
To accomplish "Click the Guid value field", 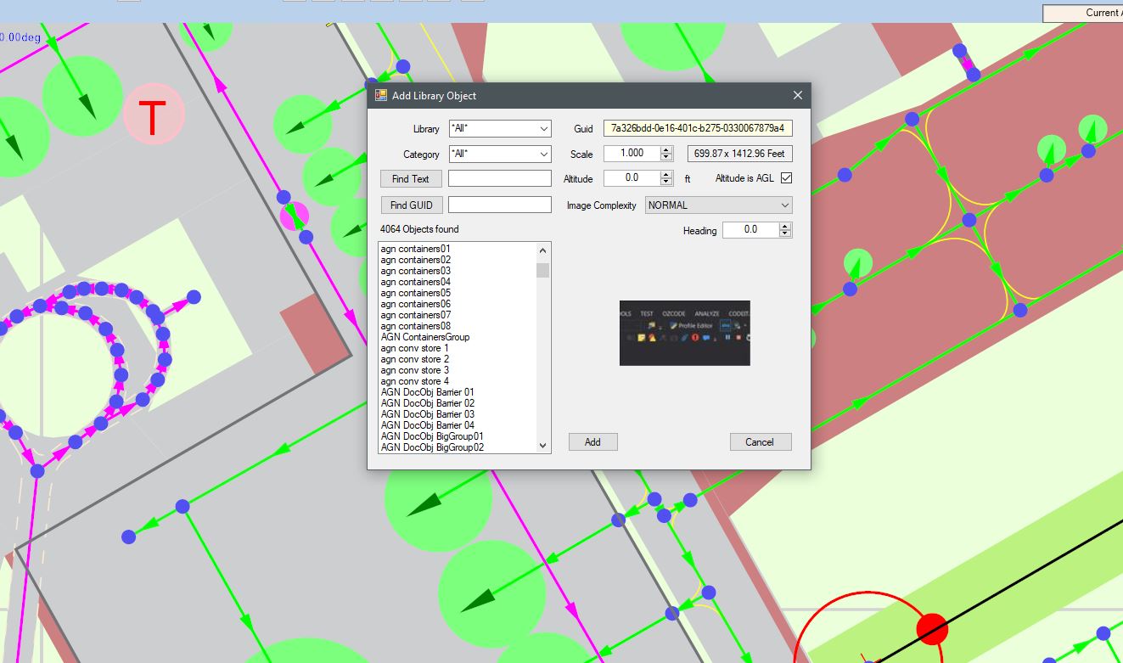I will point(698,129).
